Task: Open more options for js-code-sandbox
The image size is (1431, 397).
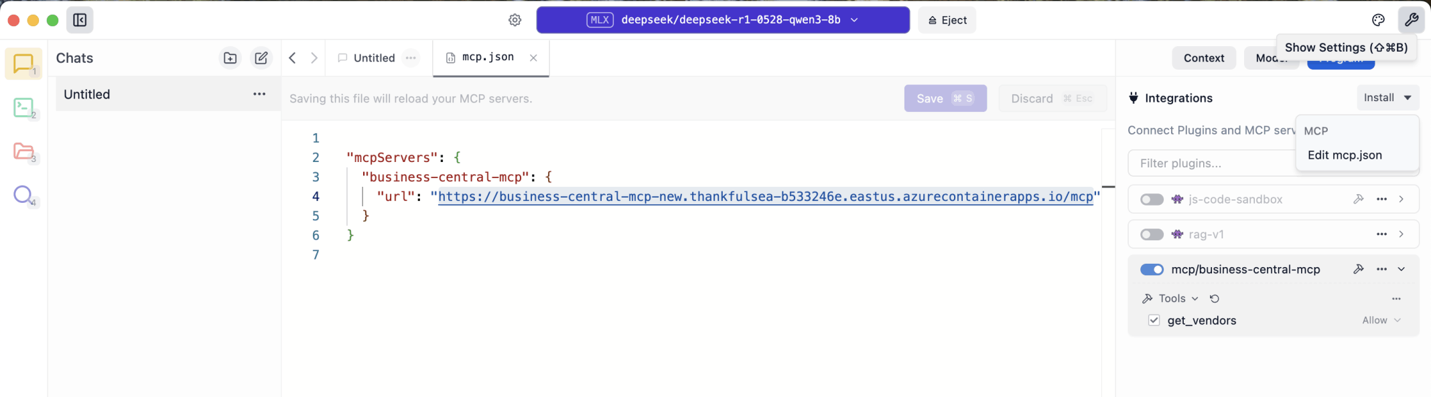Action: pyautogui.click(x=1381, y=200)
